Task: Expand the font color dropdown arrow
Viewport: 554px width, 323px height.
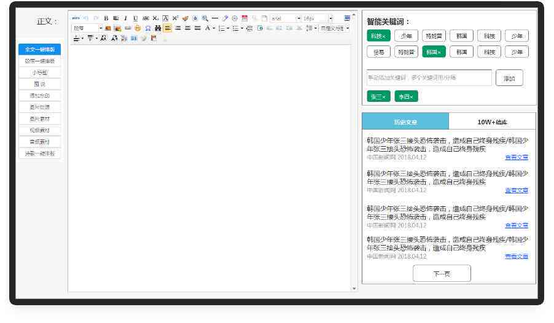Action: [214, 28]
